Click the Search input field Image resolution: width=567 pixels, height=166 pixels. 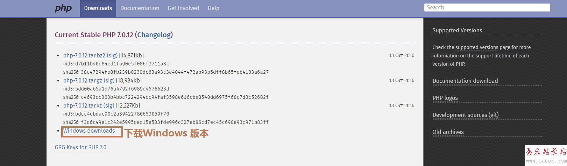point(487,8)
